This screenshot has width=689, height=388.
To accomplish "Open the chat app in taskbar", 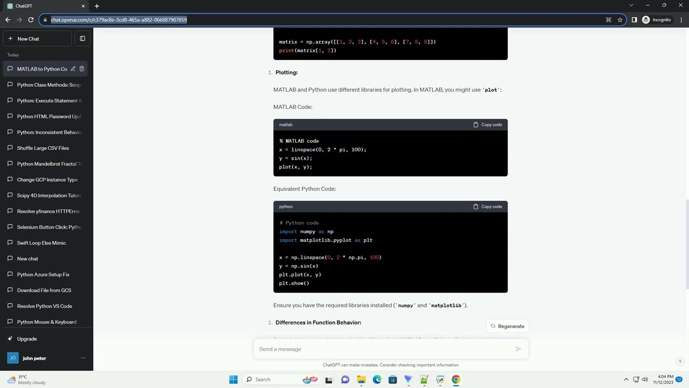I will point(345,379).
